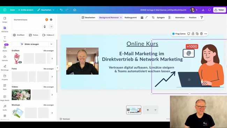Clear the search field with X icon
Image resolution: width=227 pixels, height=128 pixels.
click(51, 20)
